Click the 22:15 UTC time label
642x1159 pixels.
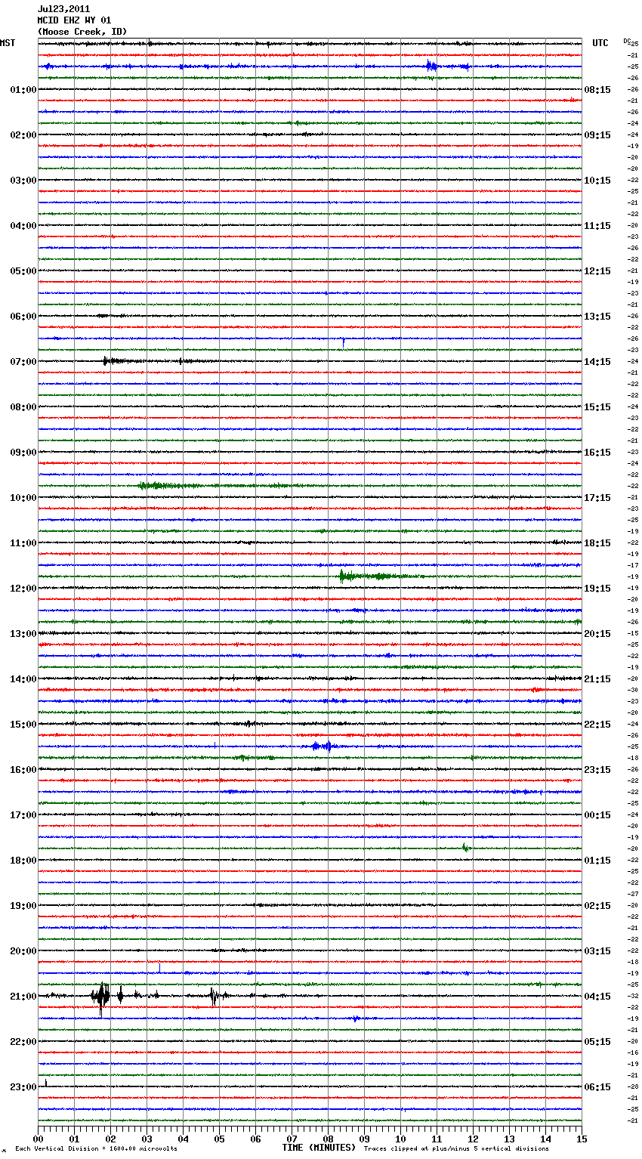[597, 725]
